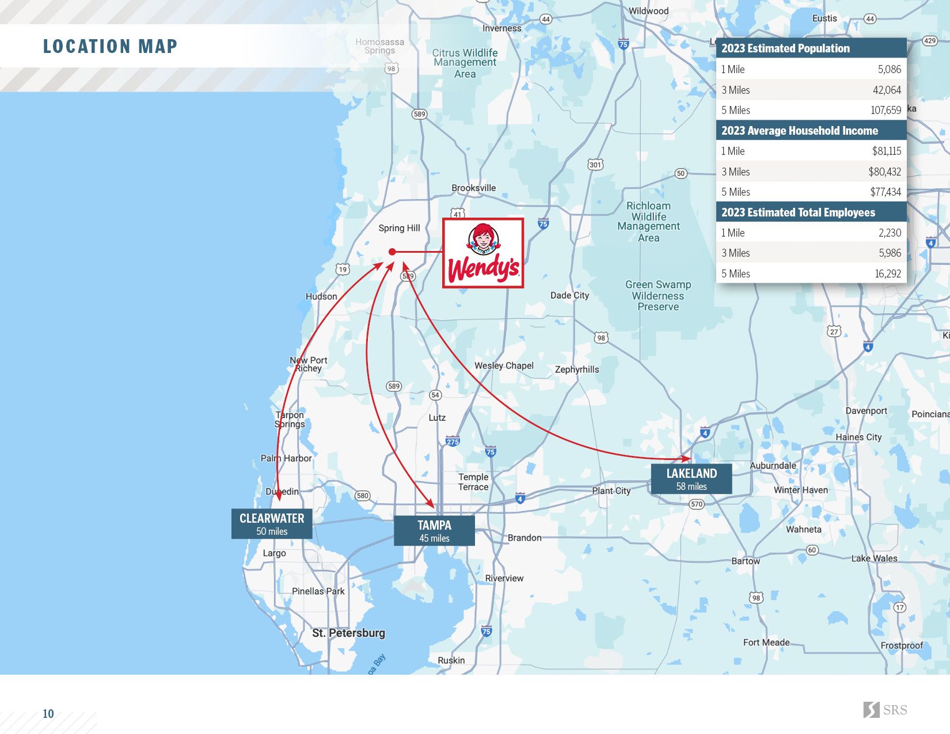Click the Highway 570 shield below Lakeland
The width and height of the screenshot is (950, 734).
[697, 504]
